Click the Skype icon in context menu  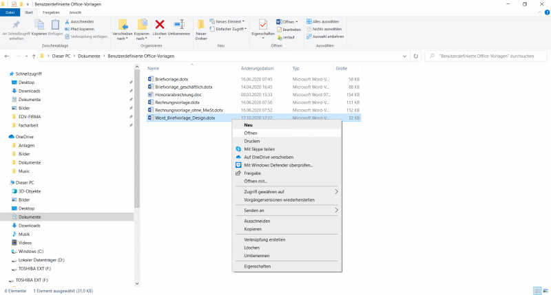[238, 149]
